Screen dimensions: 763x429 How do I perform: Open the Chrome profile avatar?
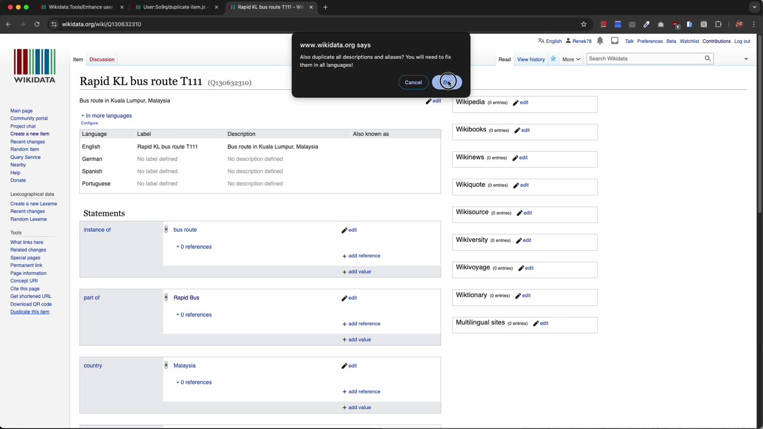point(739,24)
